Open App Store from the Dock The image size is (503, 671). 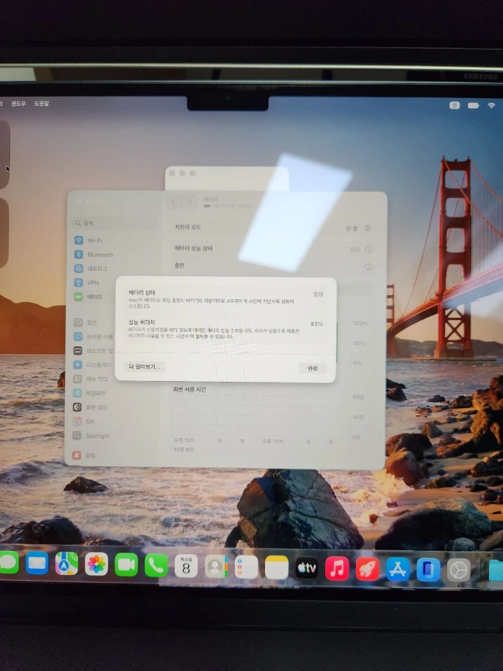(x=398, y=570)
